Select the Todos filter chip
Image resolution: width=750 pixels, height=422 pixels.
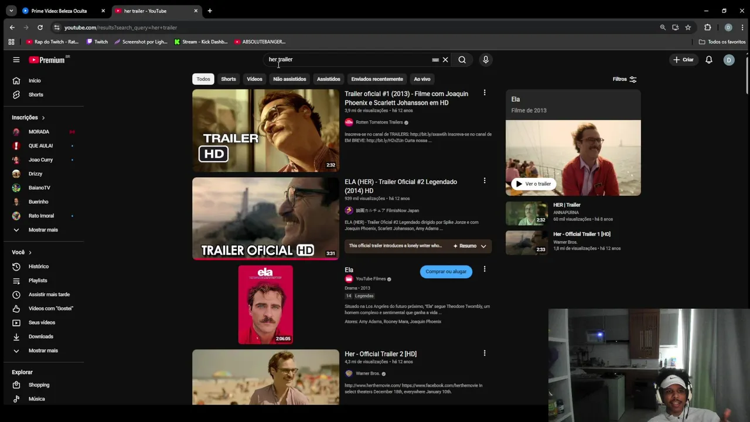203,79
